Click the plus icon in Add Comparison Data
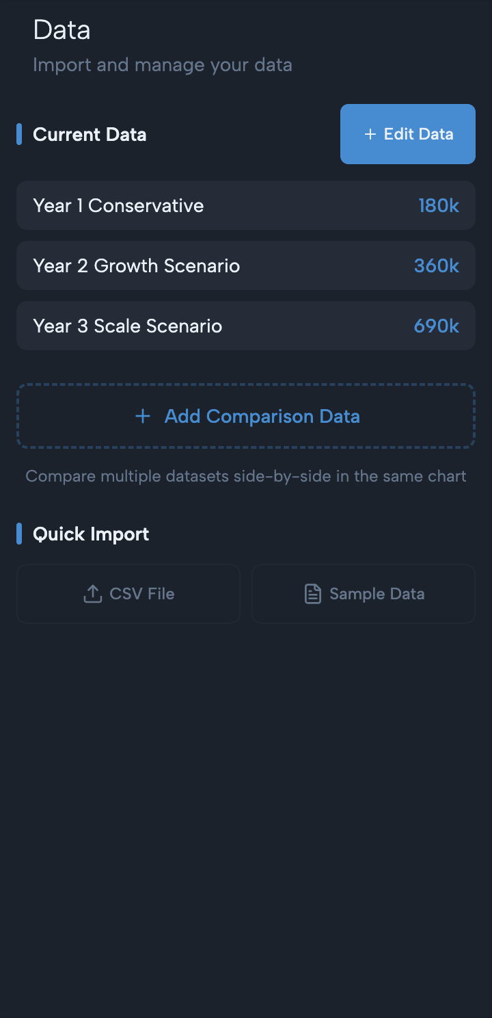The image size is (492, 1018). (x=143, y=416)
